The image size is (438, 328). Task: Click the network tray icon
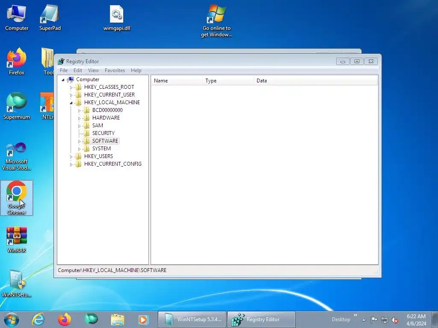pos(385,320)
